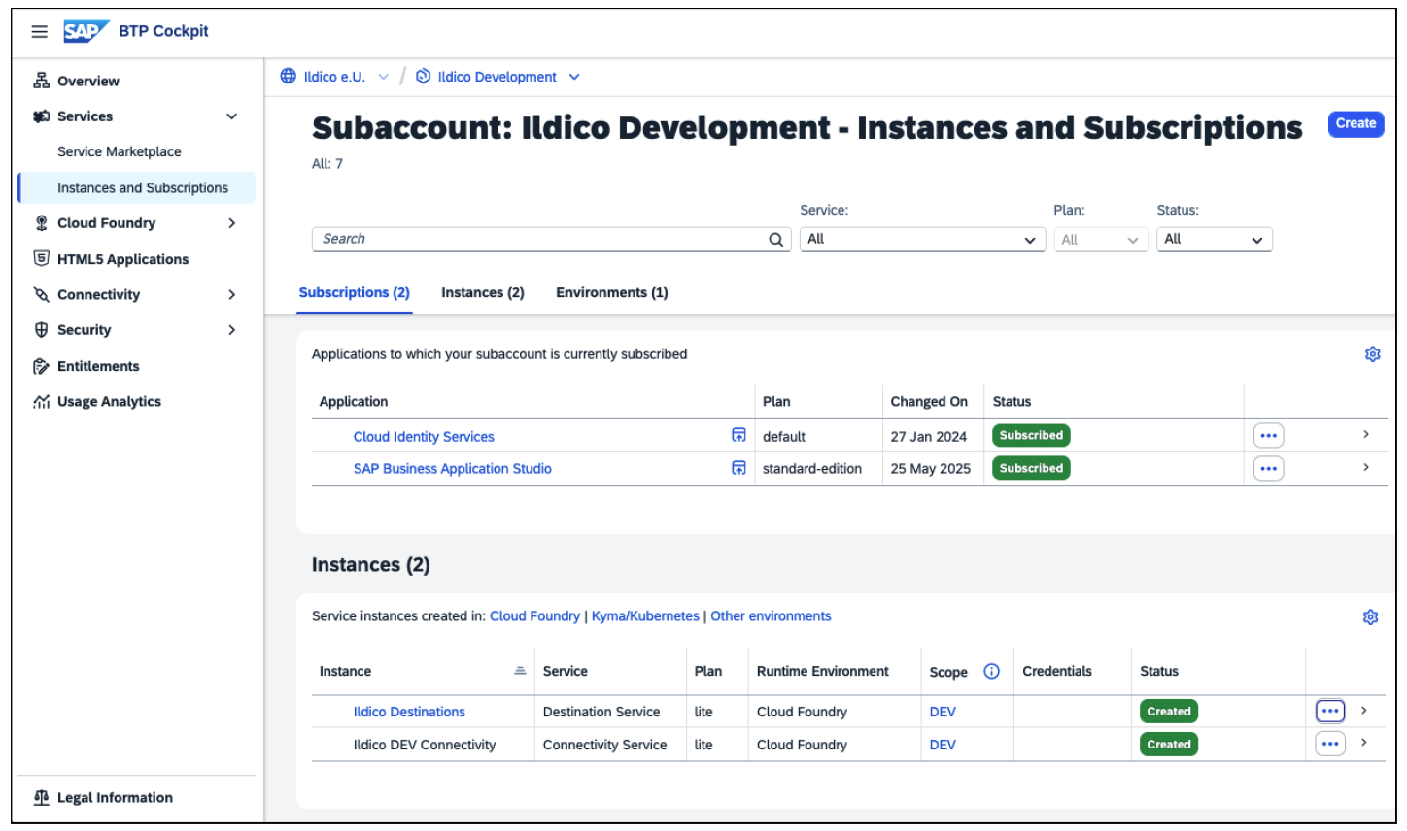The height and width of the screenshot is (831, 1407).
Task: Select Instances and Subscriptions in the sidebar
Action: tap(144, 186)
